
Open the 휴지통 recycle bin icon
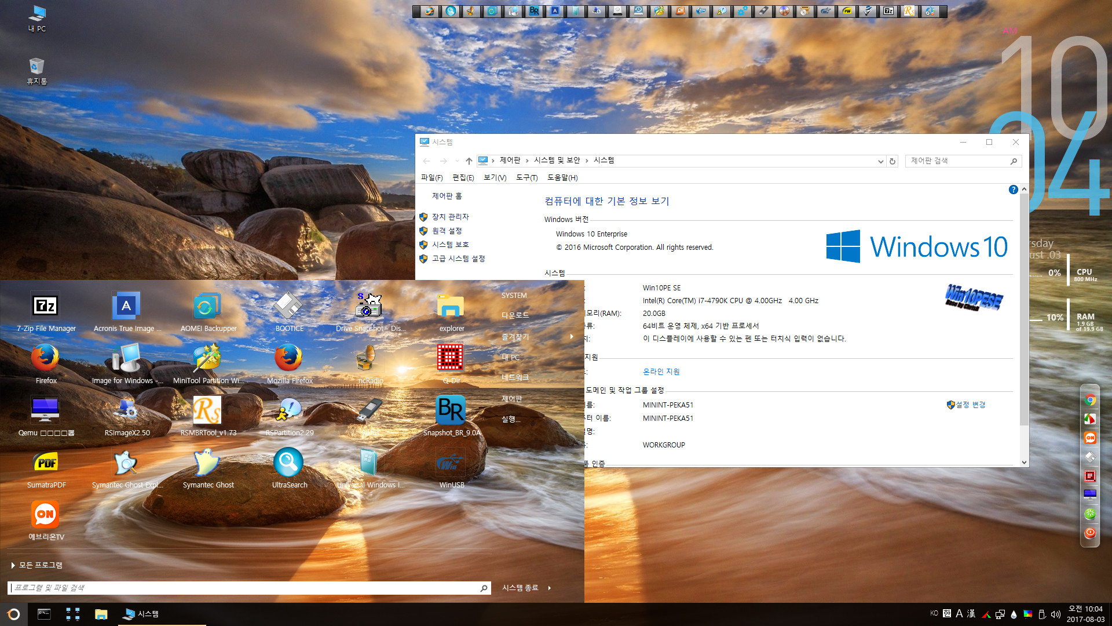point(37,71)
